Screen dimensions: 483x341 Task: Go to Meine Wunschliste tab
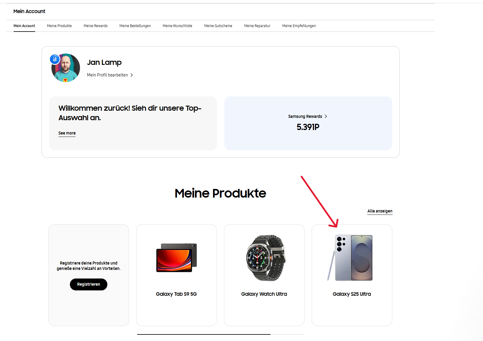[177, 26]
